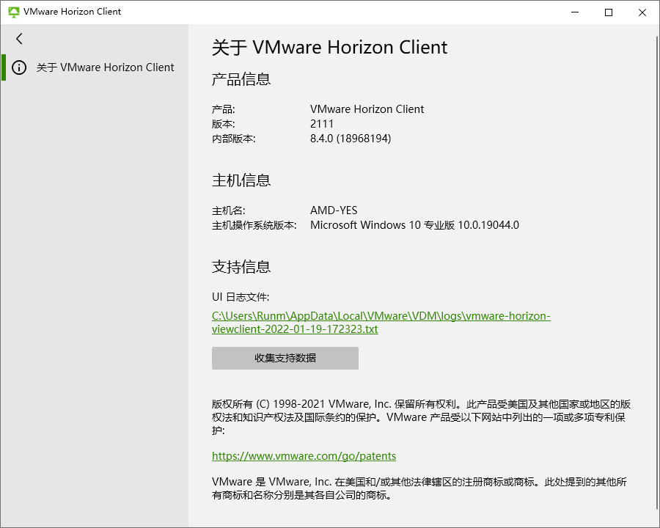660x528 pixels.
Task: Click the 主机信息 section heading
Action: 241,180
